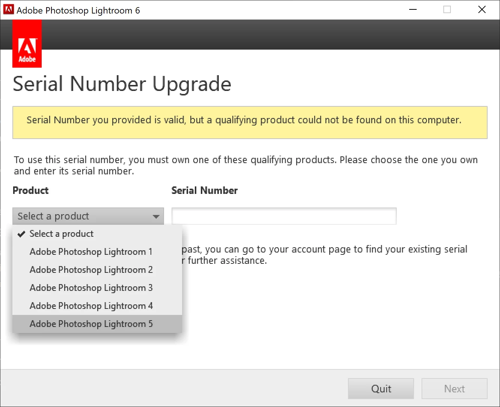Viewport: 500px width, 407px height.
Task: Click the greyed-out Next button
Action: click(x=455, y=389)
